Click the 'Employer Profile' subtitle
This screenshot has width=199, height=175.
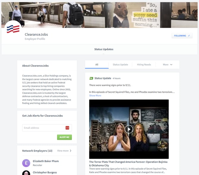point(35,39)
